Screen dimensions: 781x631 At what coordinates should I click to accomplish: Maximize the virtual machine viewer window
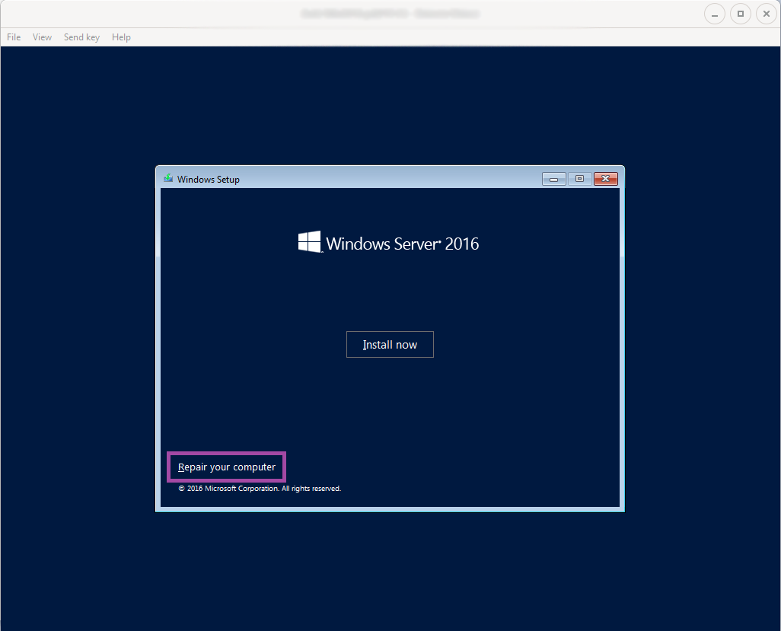coord(741,14)
